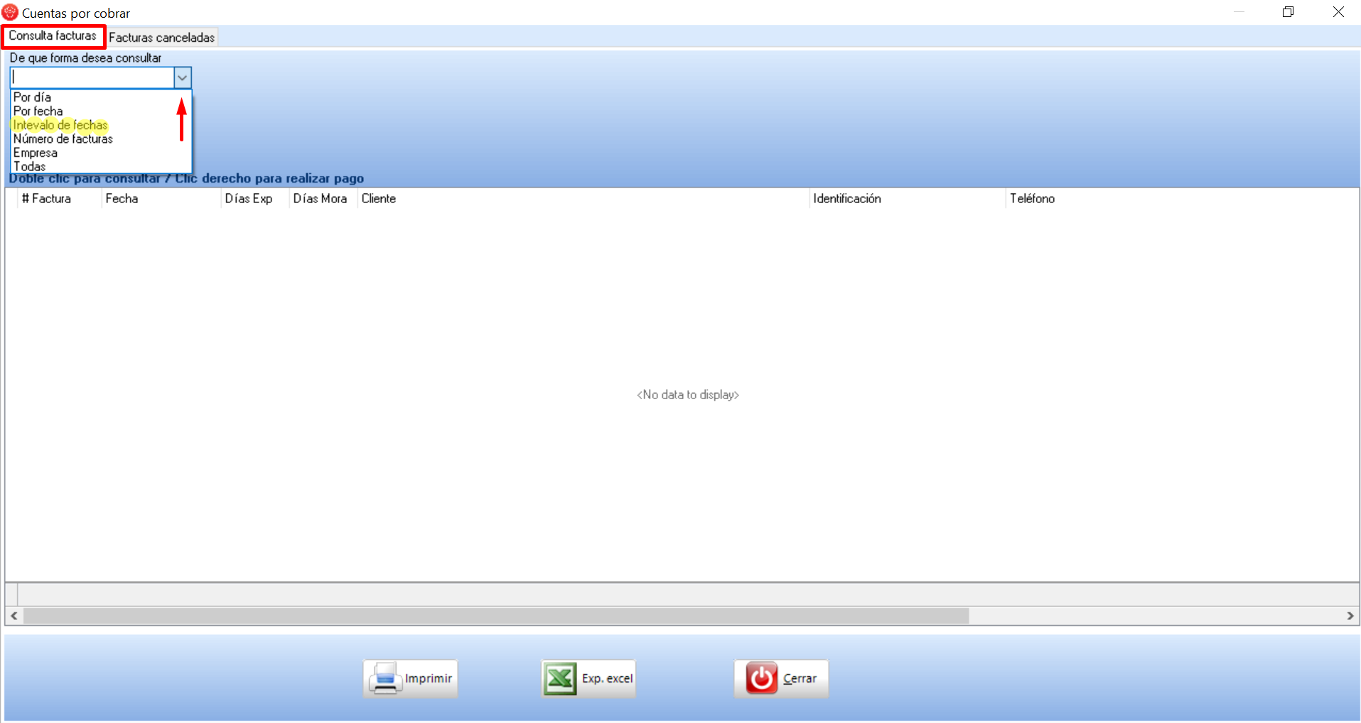The width and height of the screenshot is (1361, 723).
Task: Click inside the query type text field
Action: point(92,77)
